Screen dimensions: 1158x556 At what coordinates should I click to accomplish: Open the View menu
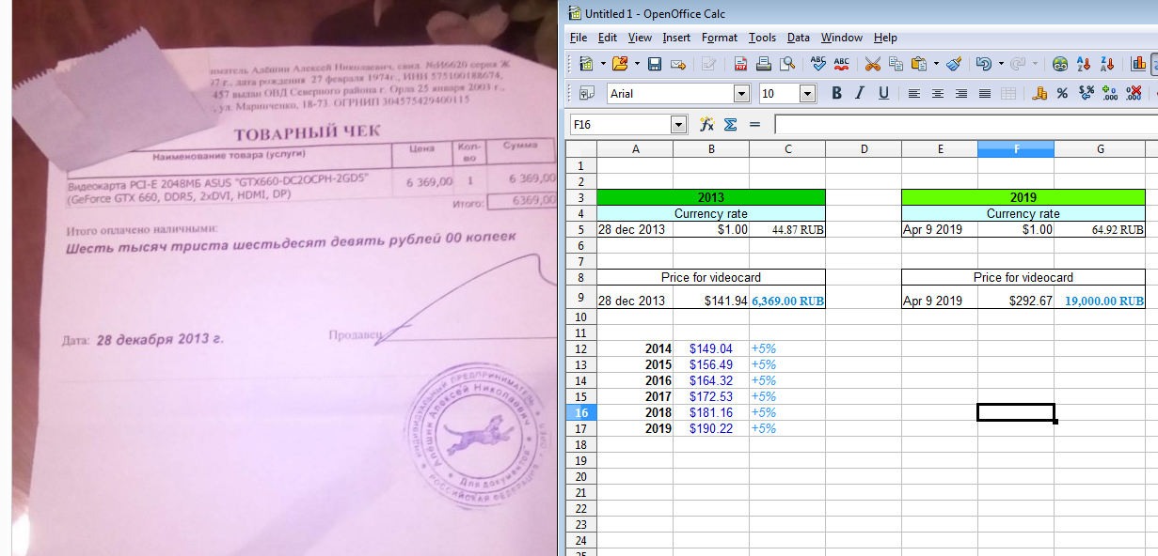(x=640, y=38)
